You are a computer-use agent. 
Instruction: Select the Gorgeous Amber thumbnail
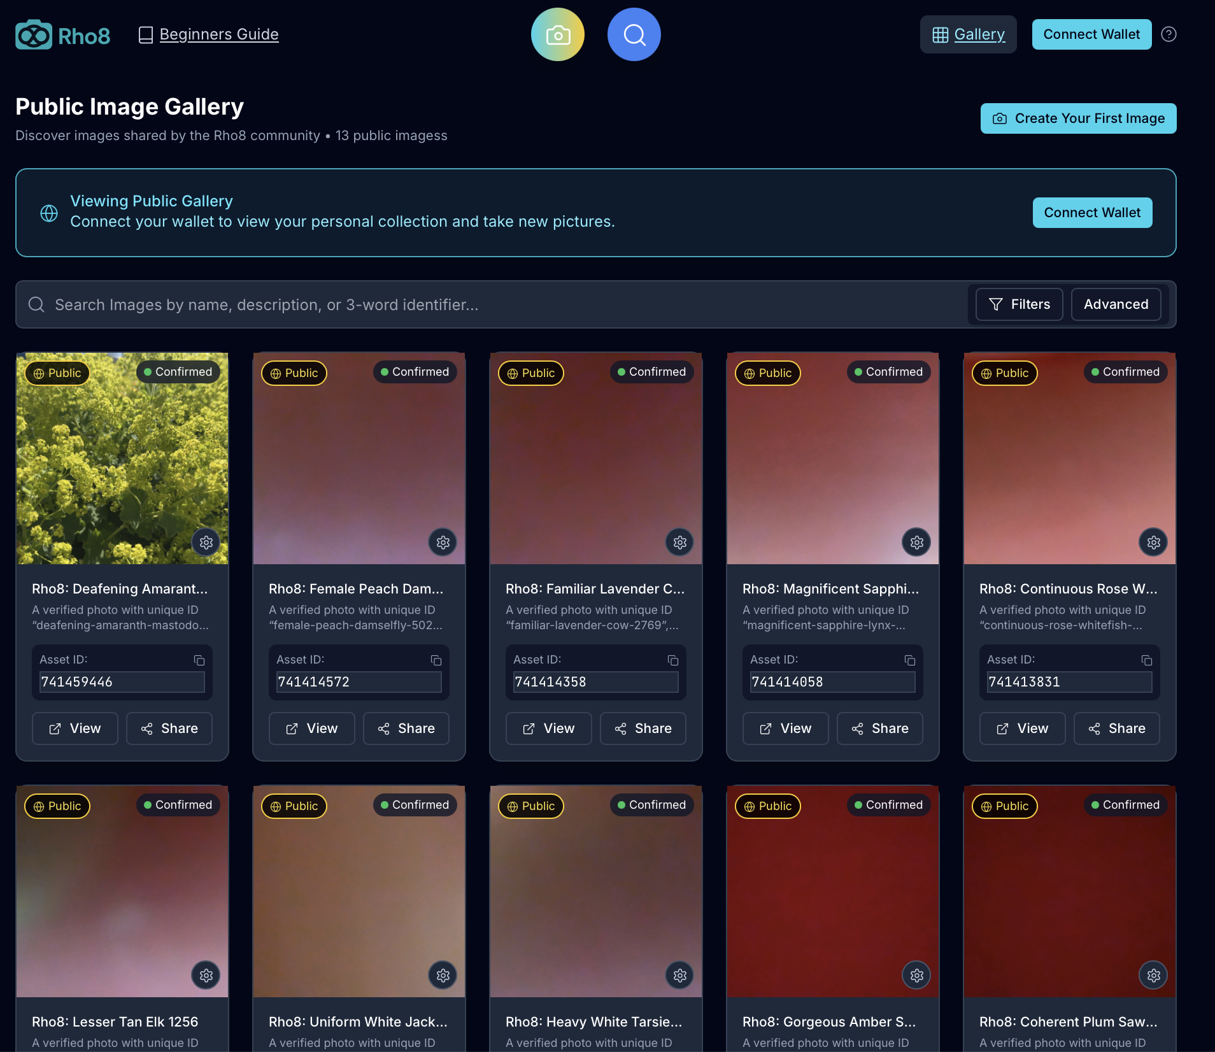tap(833, 892)
